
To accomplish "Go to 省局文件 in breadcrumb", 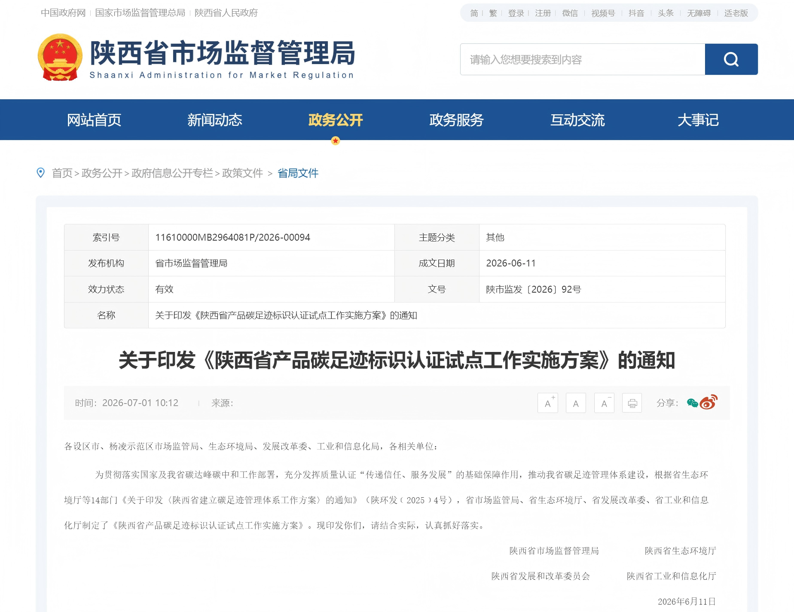I will tap(298, 173).
